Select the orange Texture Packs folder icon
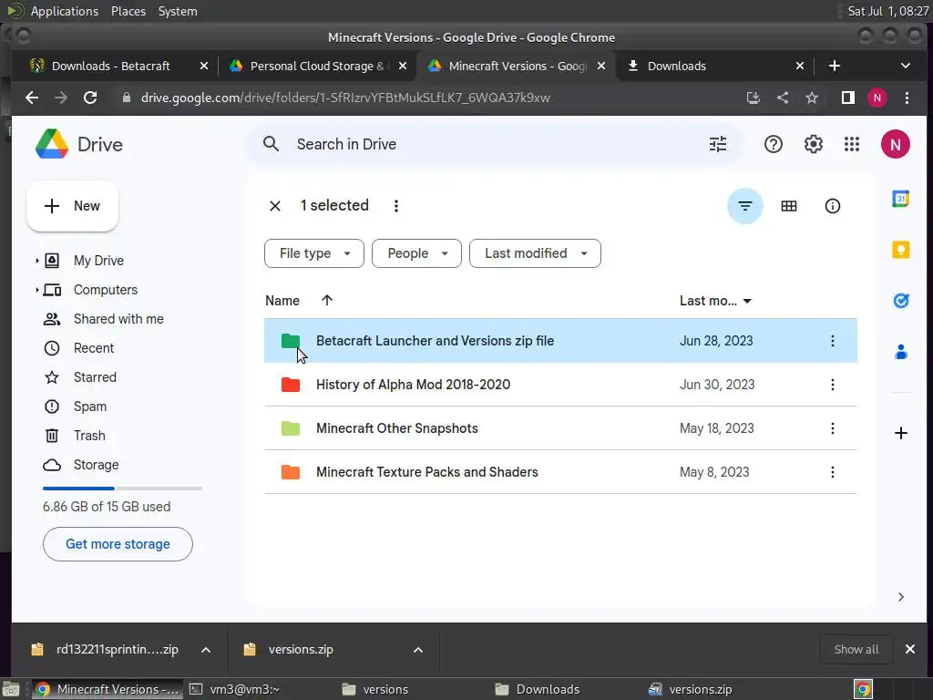 click(291, 472)
